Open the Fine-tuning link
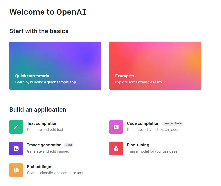 point(138,145)
